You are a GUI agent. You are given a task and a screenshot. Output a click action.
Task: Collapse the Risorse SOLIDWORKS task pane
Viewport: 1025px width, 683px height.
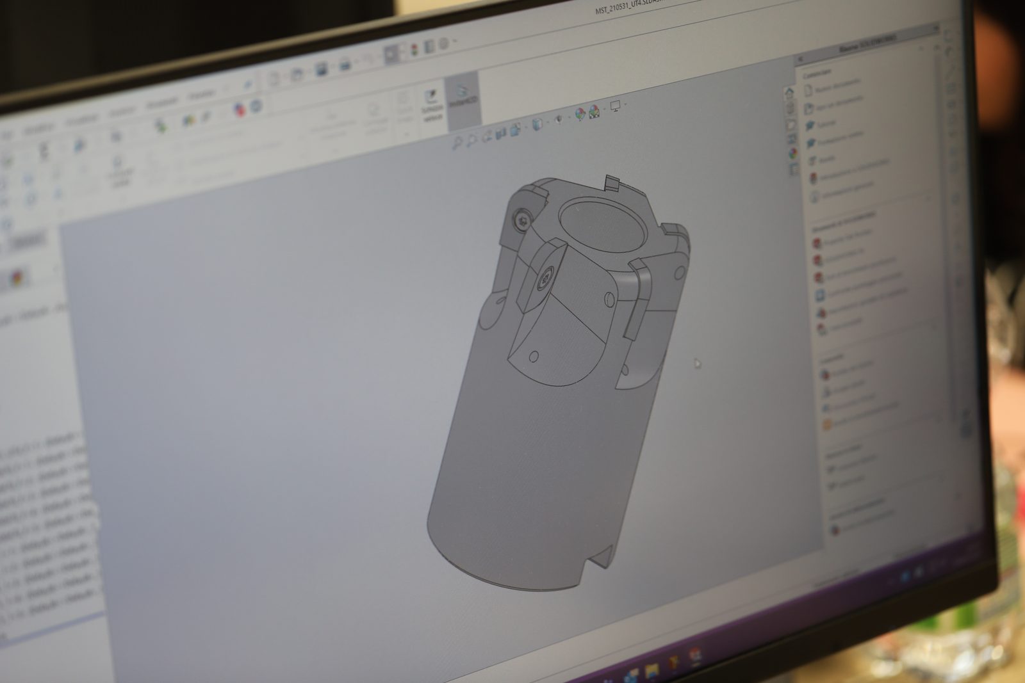click(801, 58)
